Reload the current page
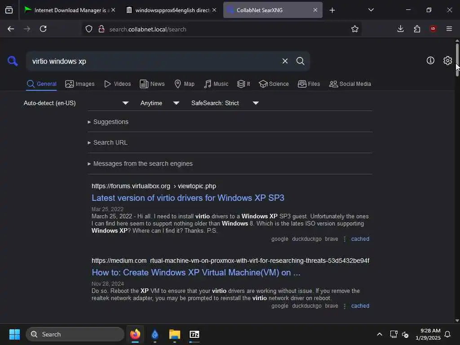 tap(43, 29)
